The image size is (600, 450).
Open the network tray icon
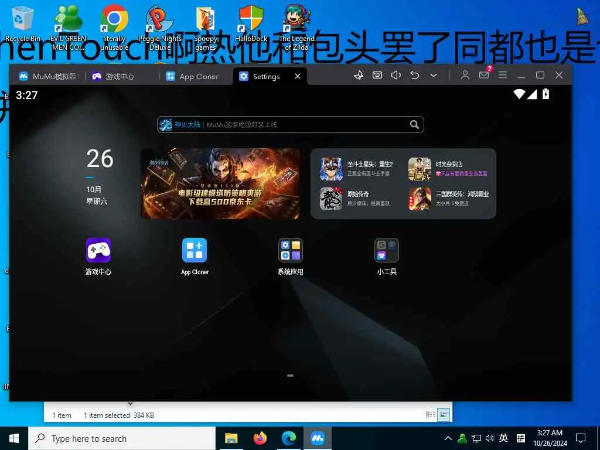[x=476, y=438]
